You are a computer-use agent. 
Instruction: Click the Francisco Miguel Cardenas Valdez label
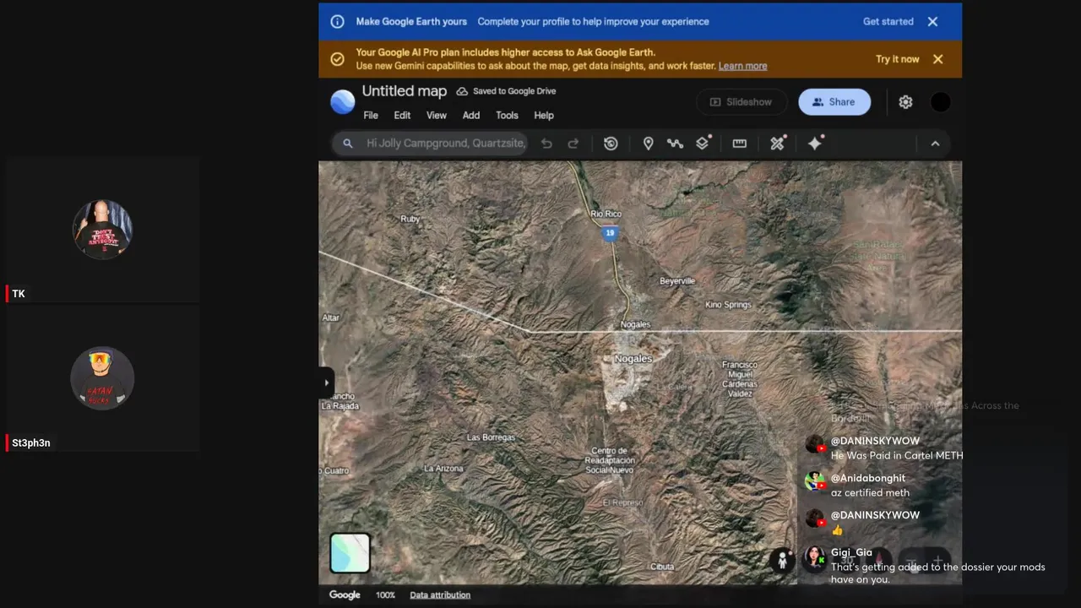point(740,379)
